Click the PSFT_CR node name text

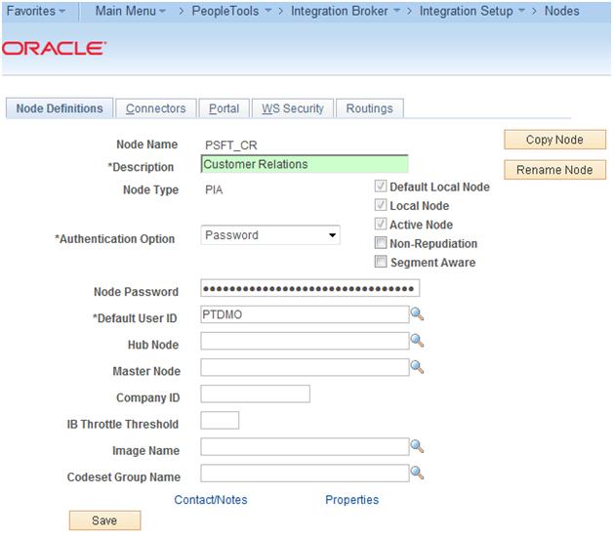(x=231, y=145)
